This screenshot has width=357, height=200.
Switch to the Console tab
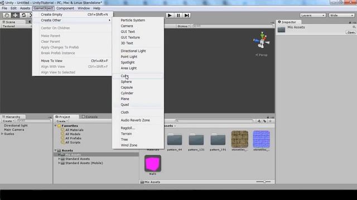(x=90, y=117)
